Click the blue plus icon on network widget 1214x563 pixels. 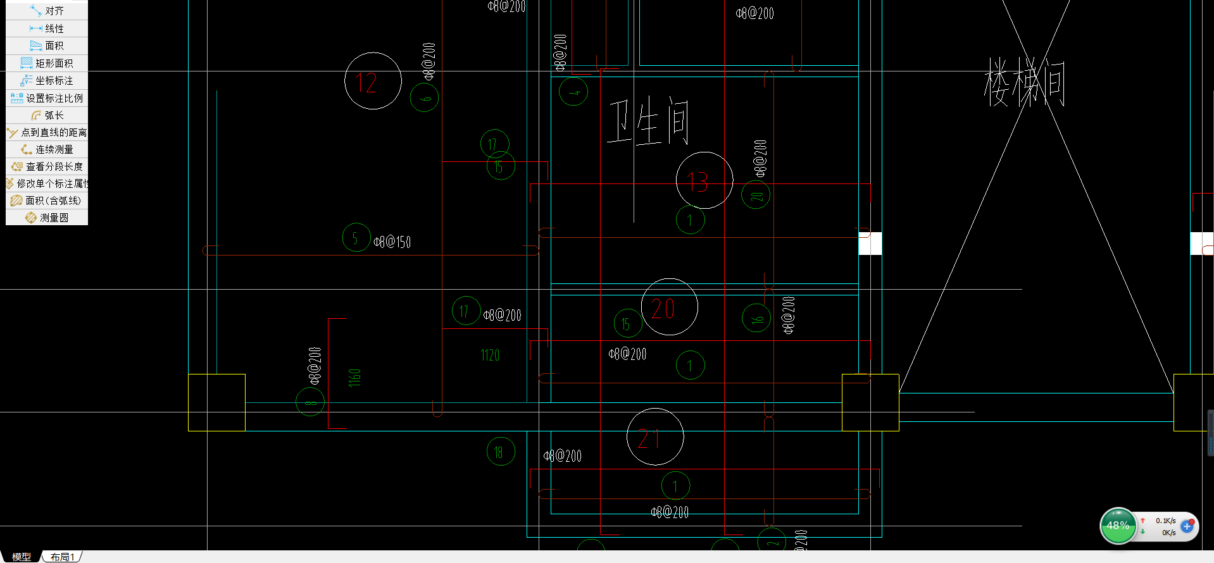1187,526
